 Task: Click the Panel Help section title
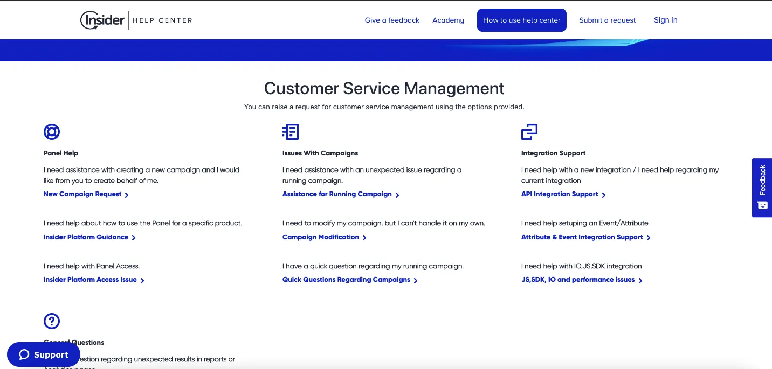coord(61,153)
